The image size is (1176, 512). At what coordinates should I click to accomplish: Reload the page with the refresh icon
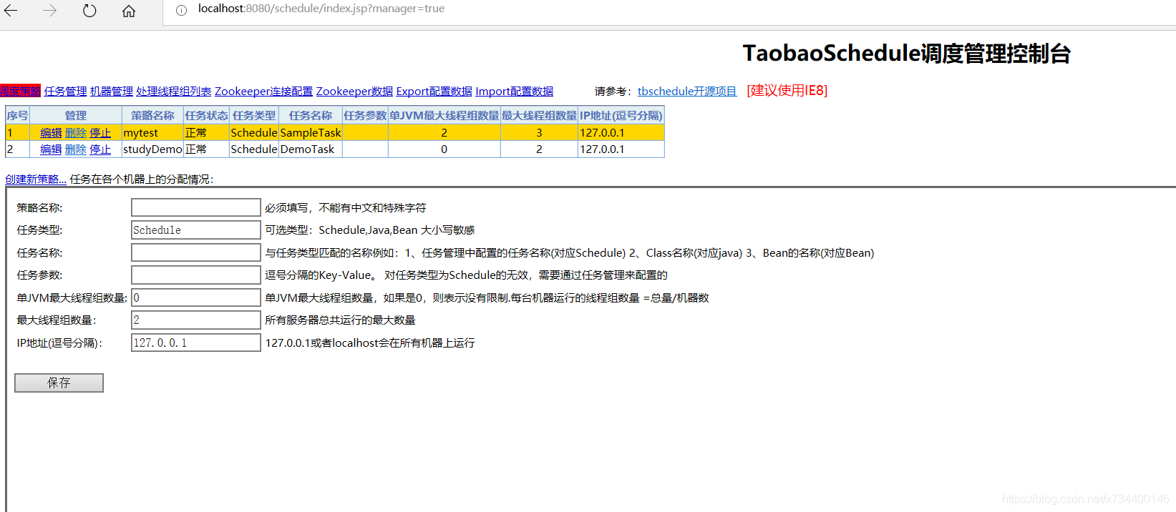pyautogui.click(x=89, y=11)
